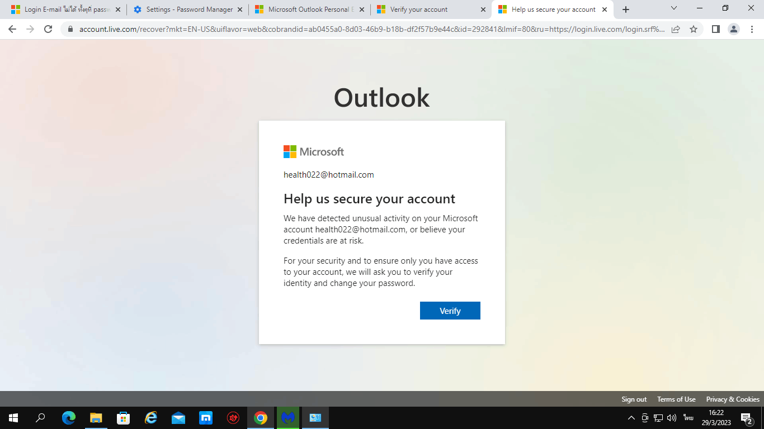764x429 pixels.
Task: Click the Microsoft logo in the card
Action: click(314, 151)
